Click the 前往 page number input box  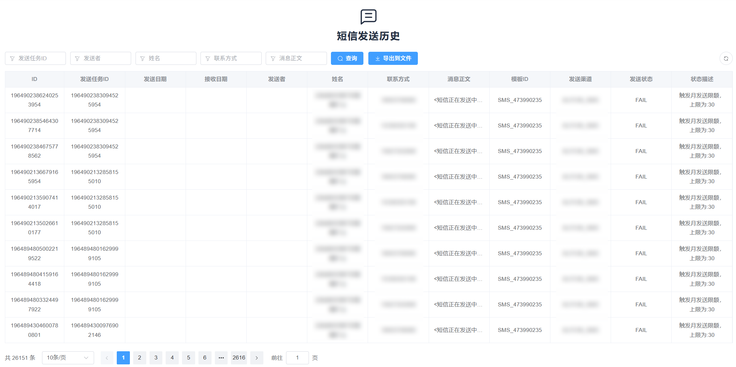coord(297,358)
